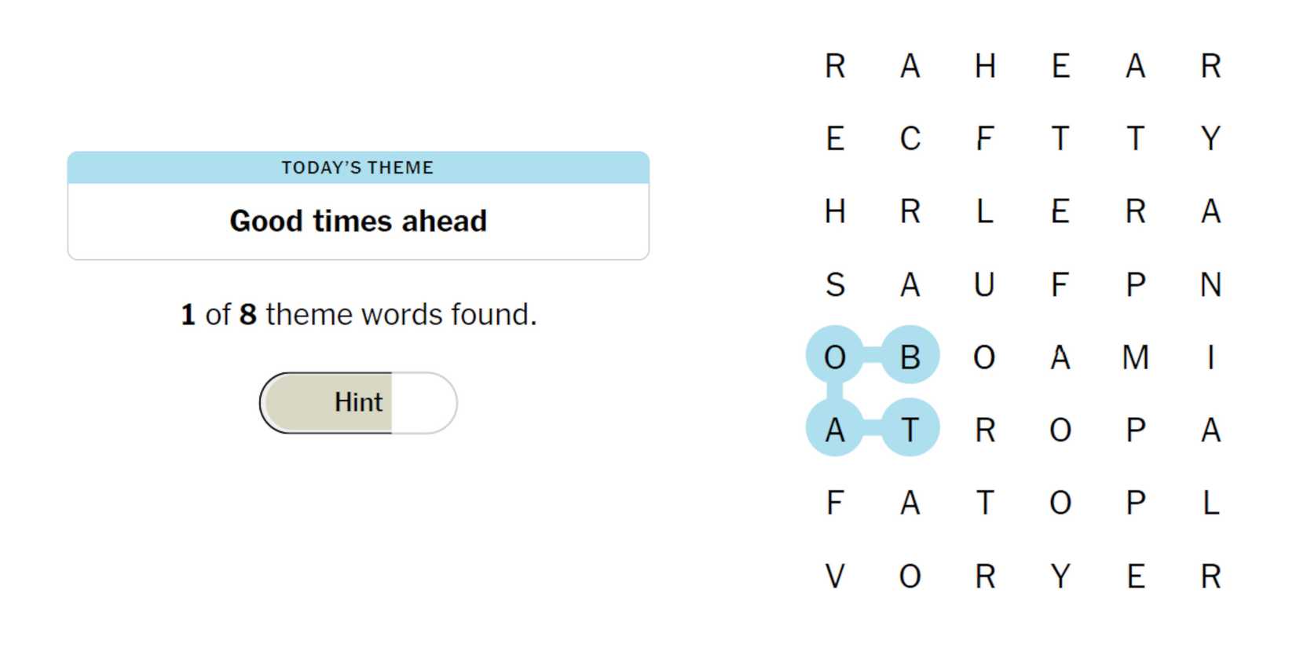Choose the letter V in the grid

click(835, 577)
